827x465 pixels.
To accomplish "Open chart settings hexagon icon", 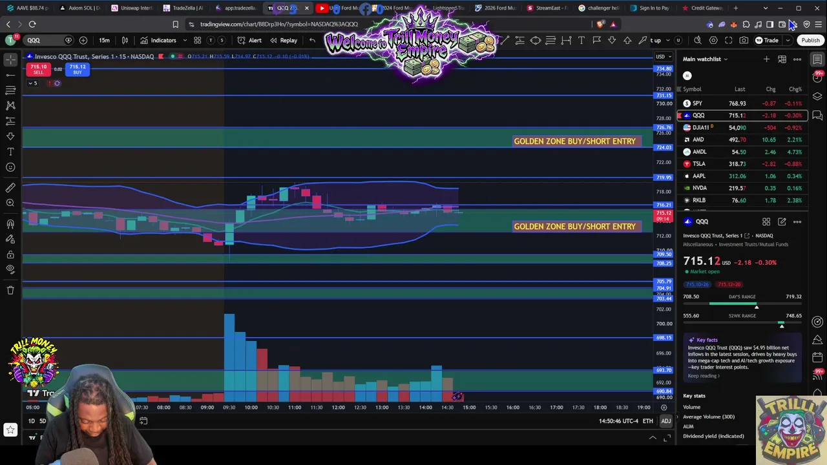I will 713,40.
